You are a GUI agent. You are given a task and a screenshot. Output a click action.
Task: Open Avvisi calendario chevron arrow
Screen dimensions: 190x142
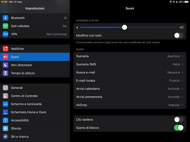(x=182, y=89)
